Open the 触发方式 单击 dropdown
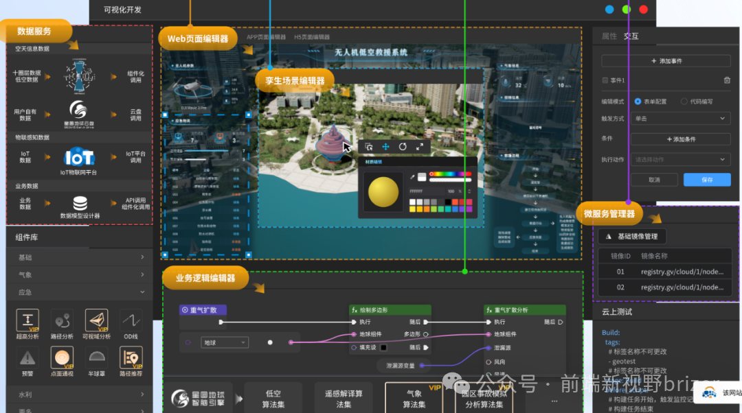This screenshot has width=742, height=413. point(680,119)
